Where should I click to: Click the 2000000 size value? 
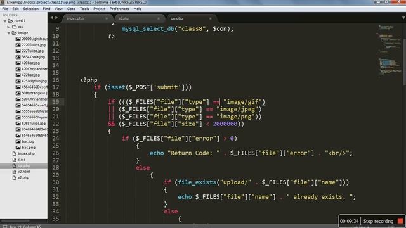[225, 124]
